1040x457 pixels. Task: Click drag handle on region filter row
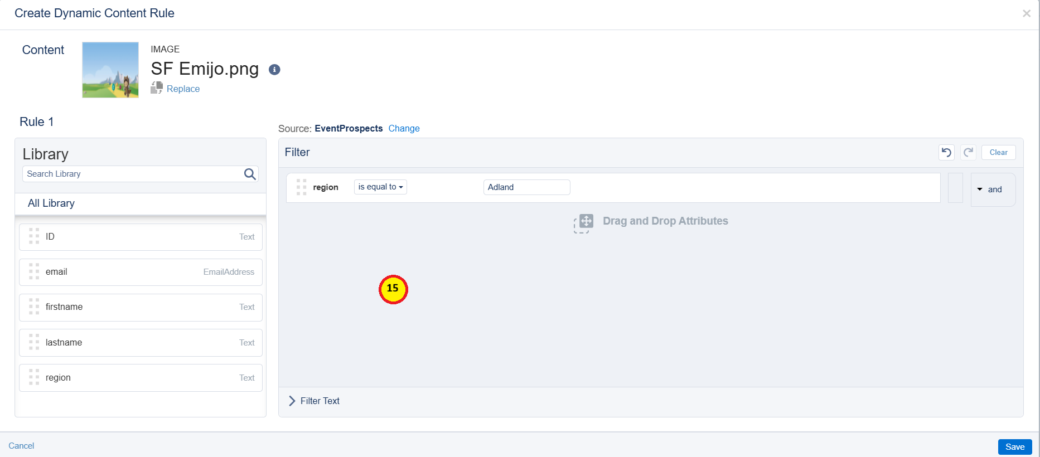[x=302, y=187]
